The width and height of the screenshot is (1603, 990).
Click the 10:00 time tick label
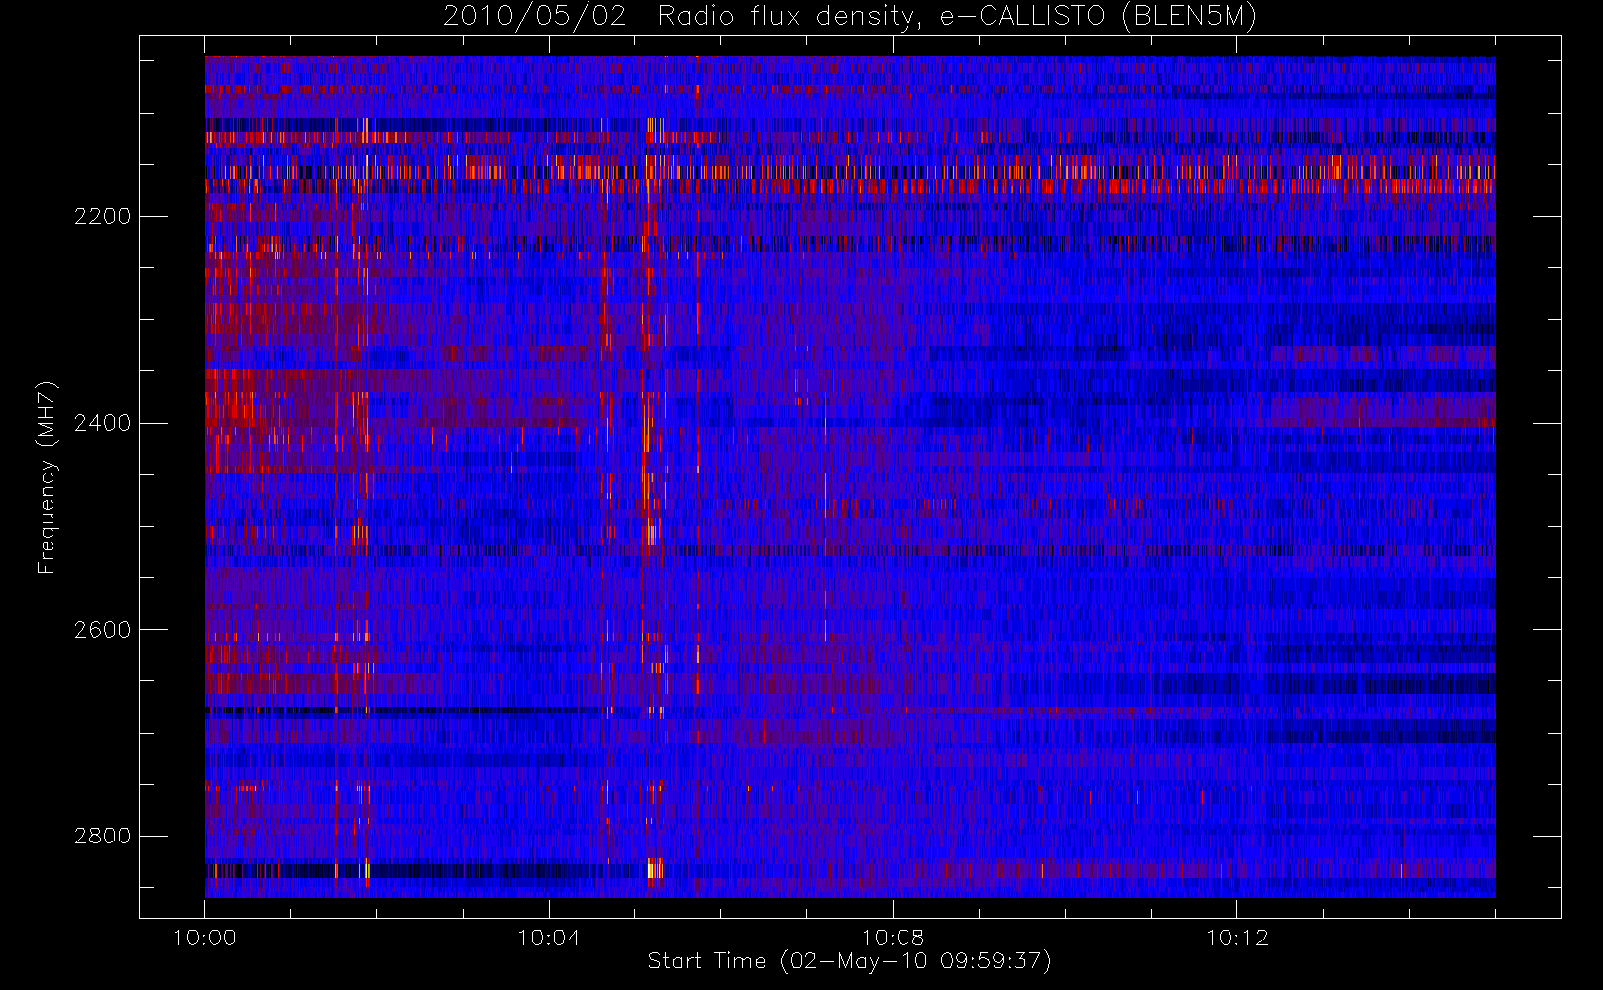(x=205, y=938)
